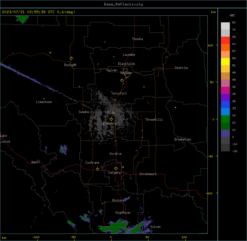Image resolution: width=247 pixels, height=241 pixels.
Task: Click the Cochrane label
Action: (x=92, y=163)
